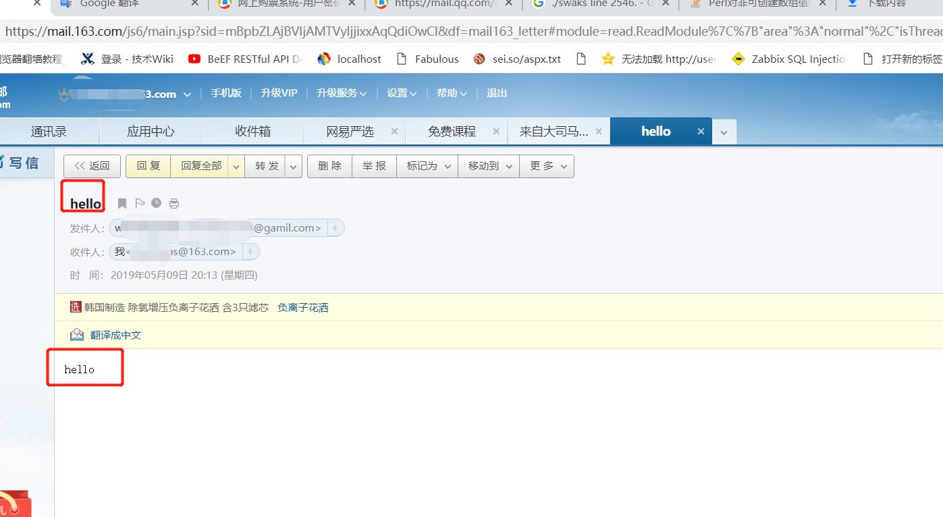Open the 升级服务 dropdown menu

(342, 93)
